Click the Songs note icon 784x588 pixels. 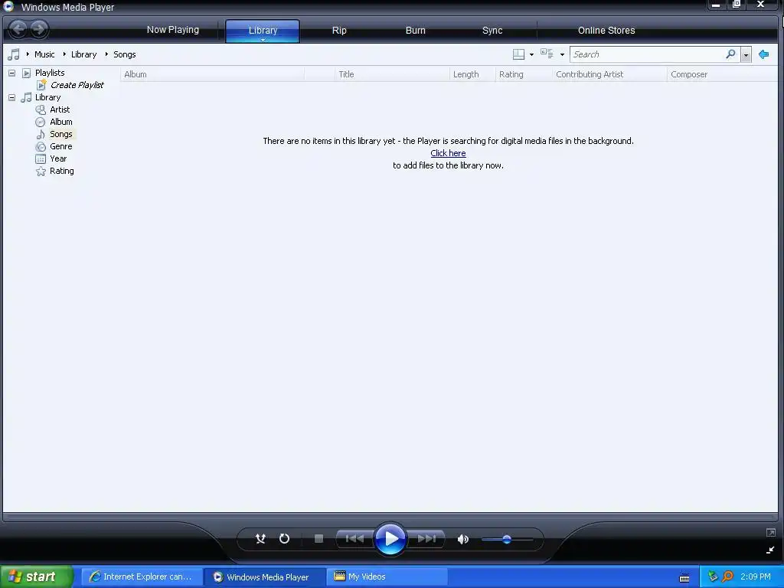point(41,134)
